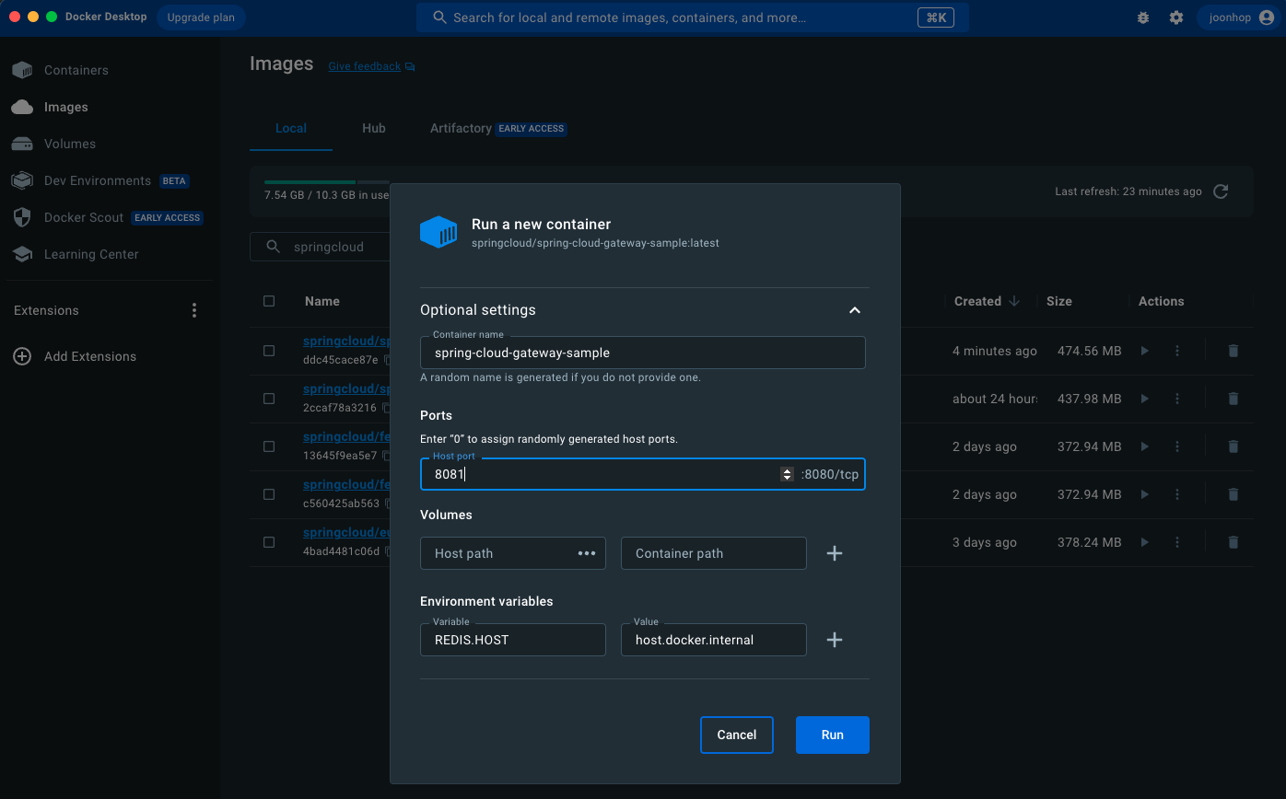Click the Created column sort arrow

1014,301
